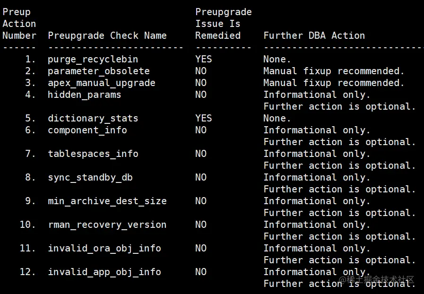The width and height of the screenshot is (424, 294).
Task: Click hidden_params in the check list
Action: pyautogui.click(x=84, y=95)
